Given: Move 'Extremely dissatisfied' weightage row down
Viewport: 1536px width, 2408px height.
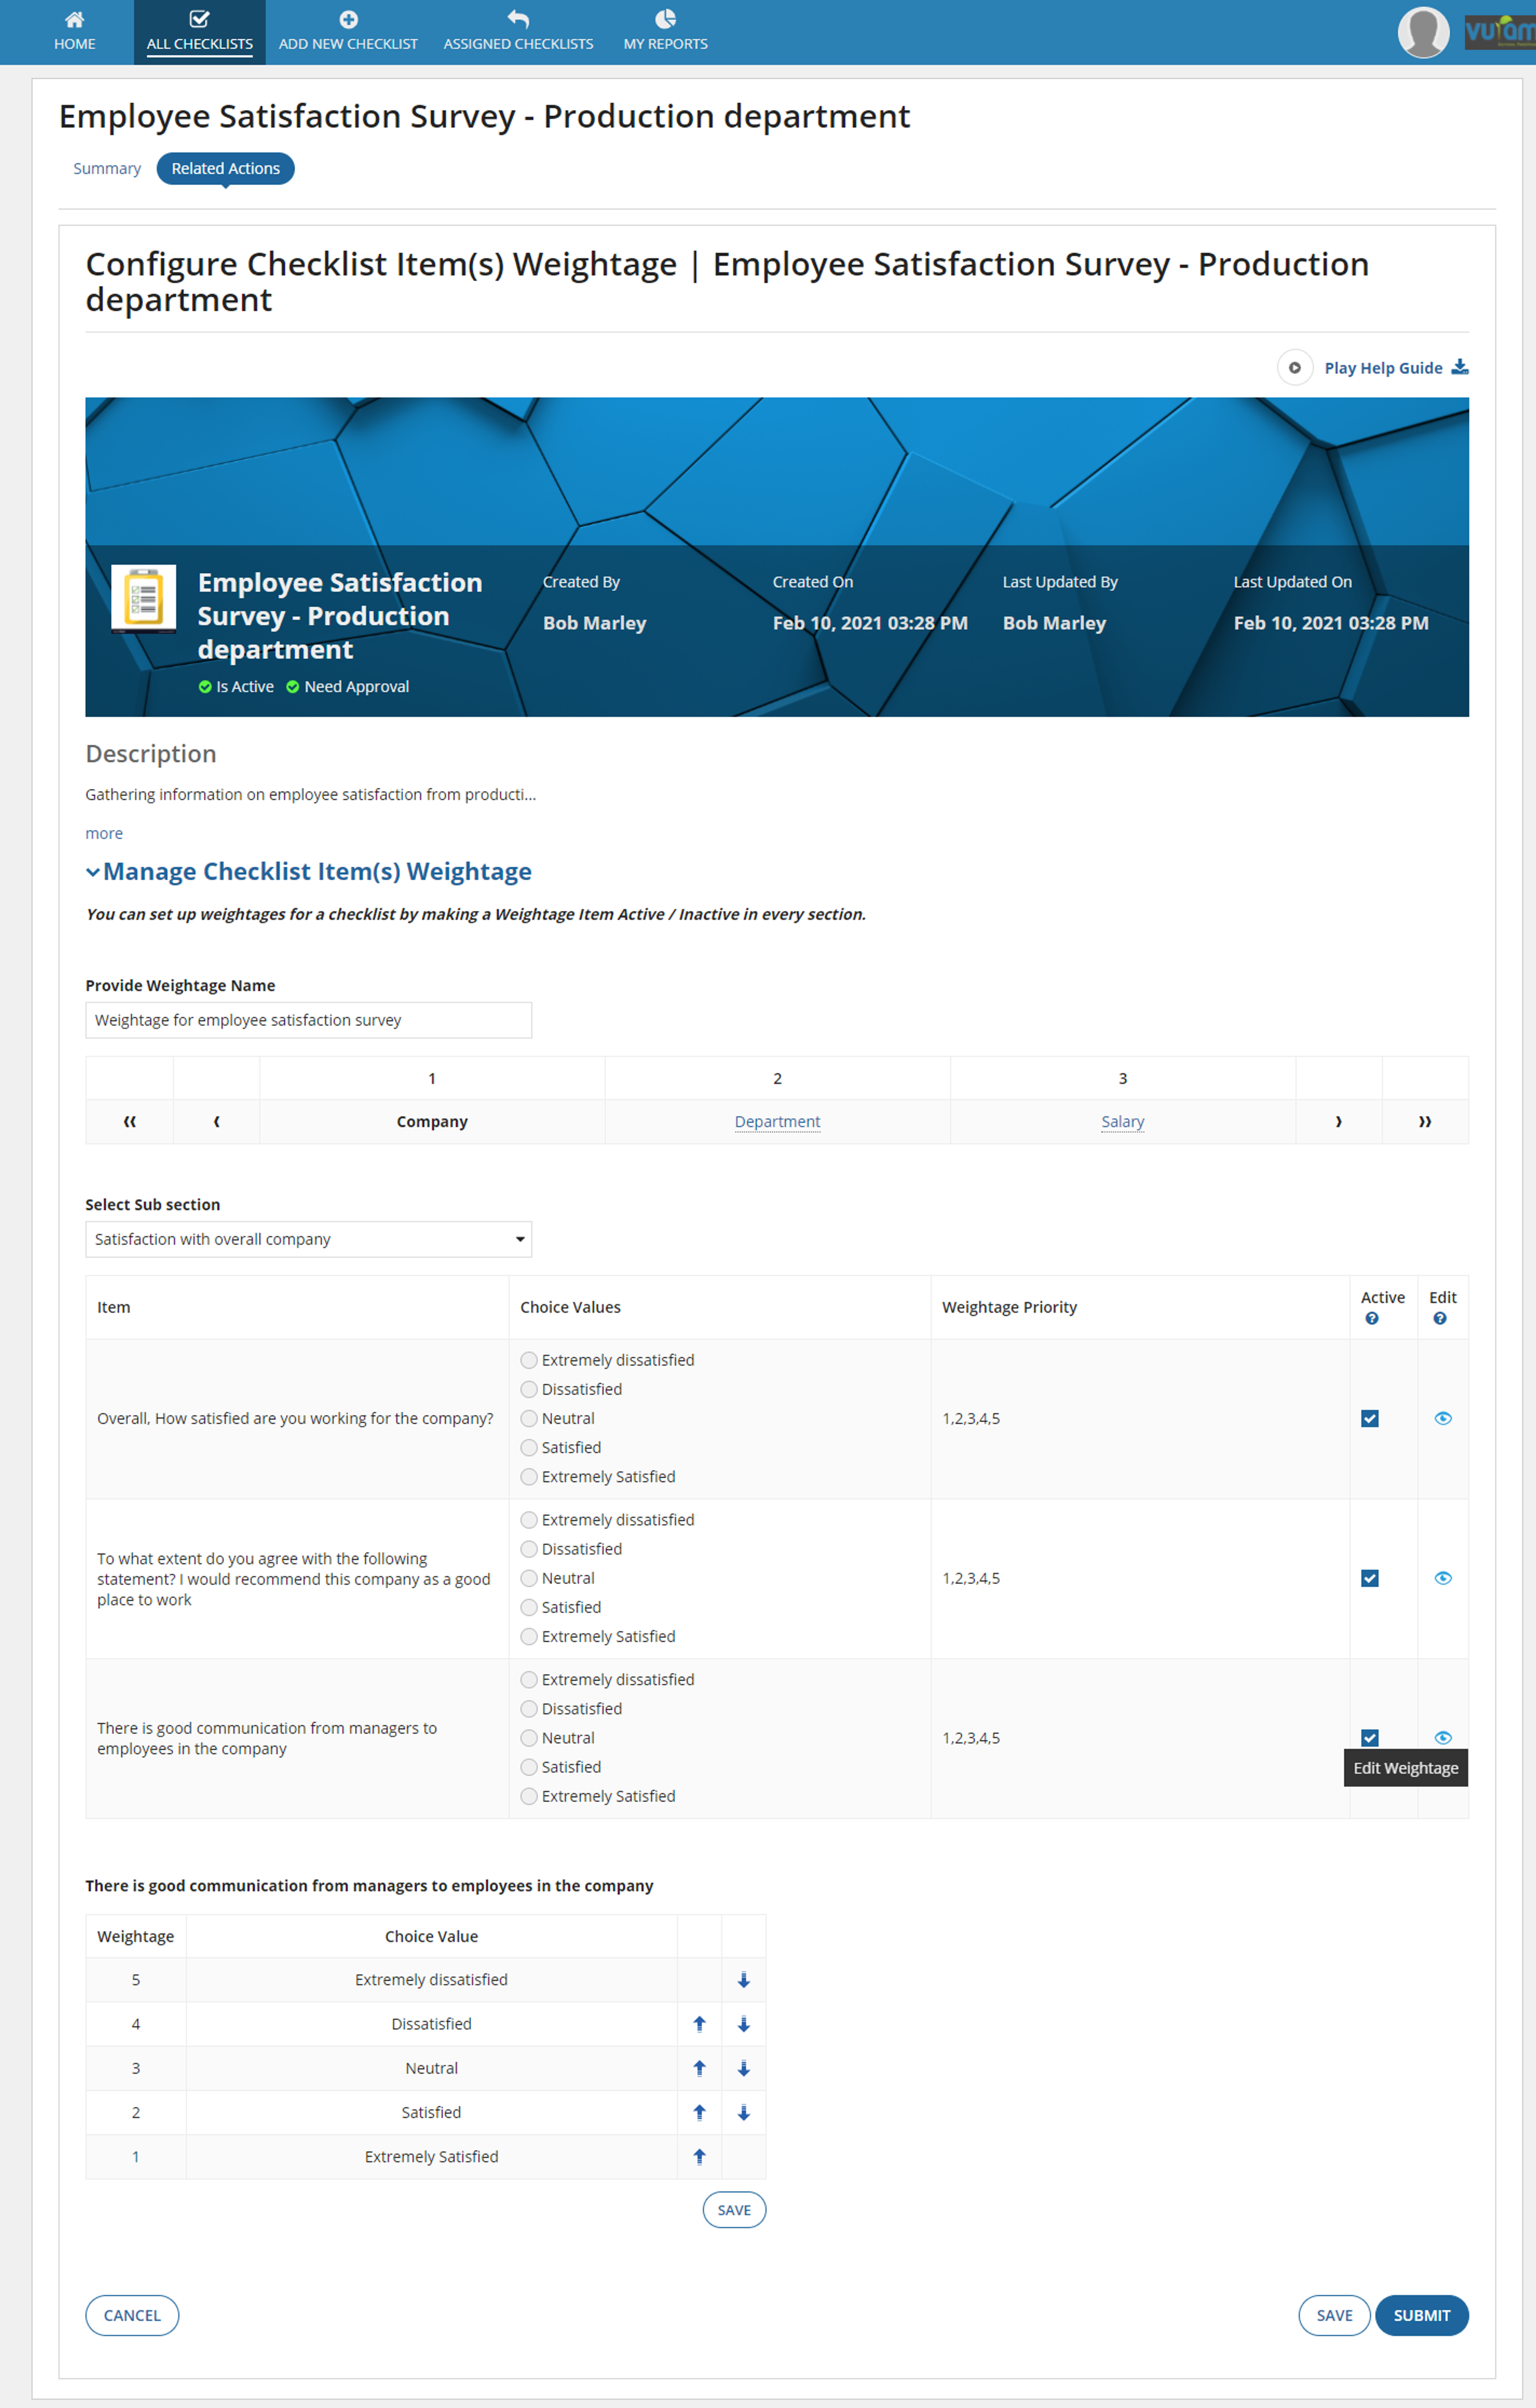Looking at the screenshot, I should click(x=743, y=1980).
